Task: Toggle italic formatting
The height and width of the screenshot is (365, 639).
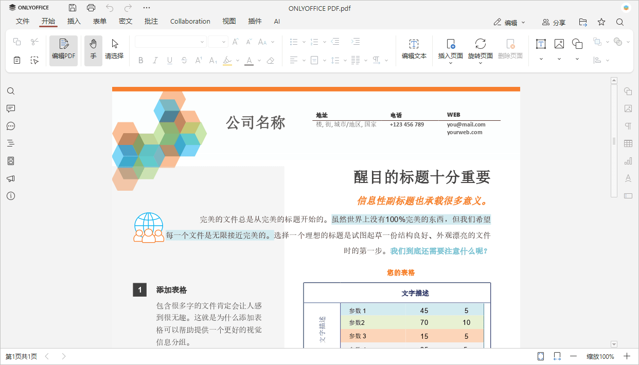Action: pyautogui.click(x=155, y=60)
